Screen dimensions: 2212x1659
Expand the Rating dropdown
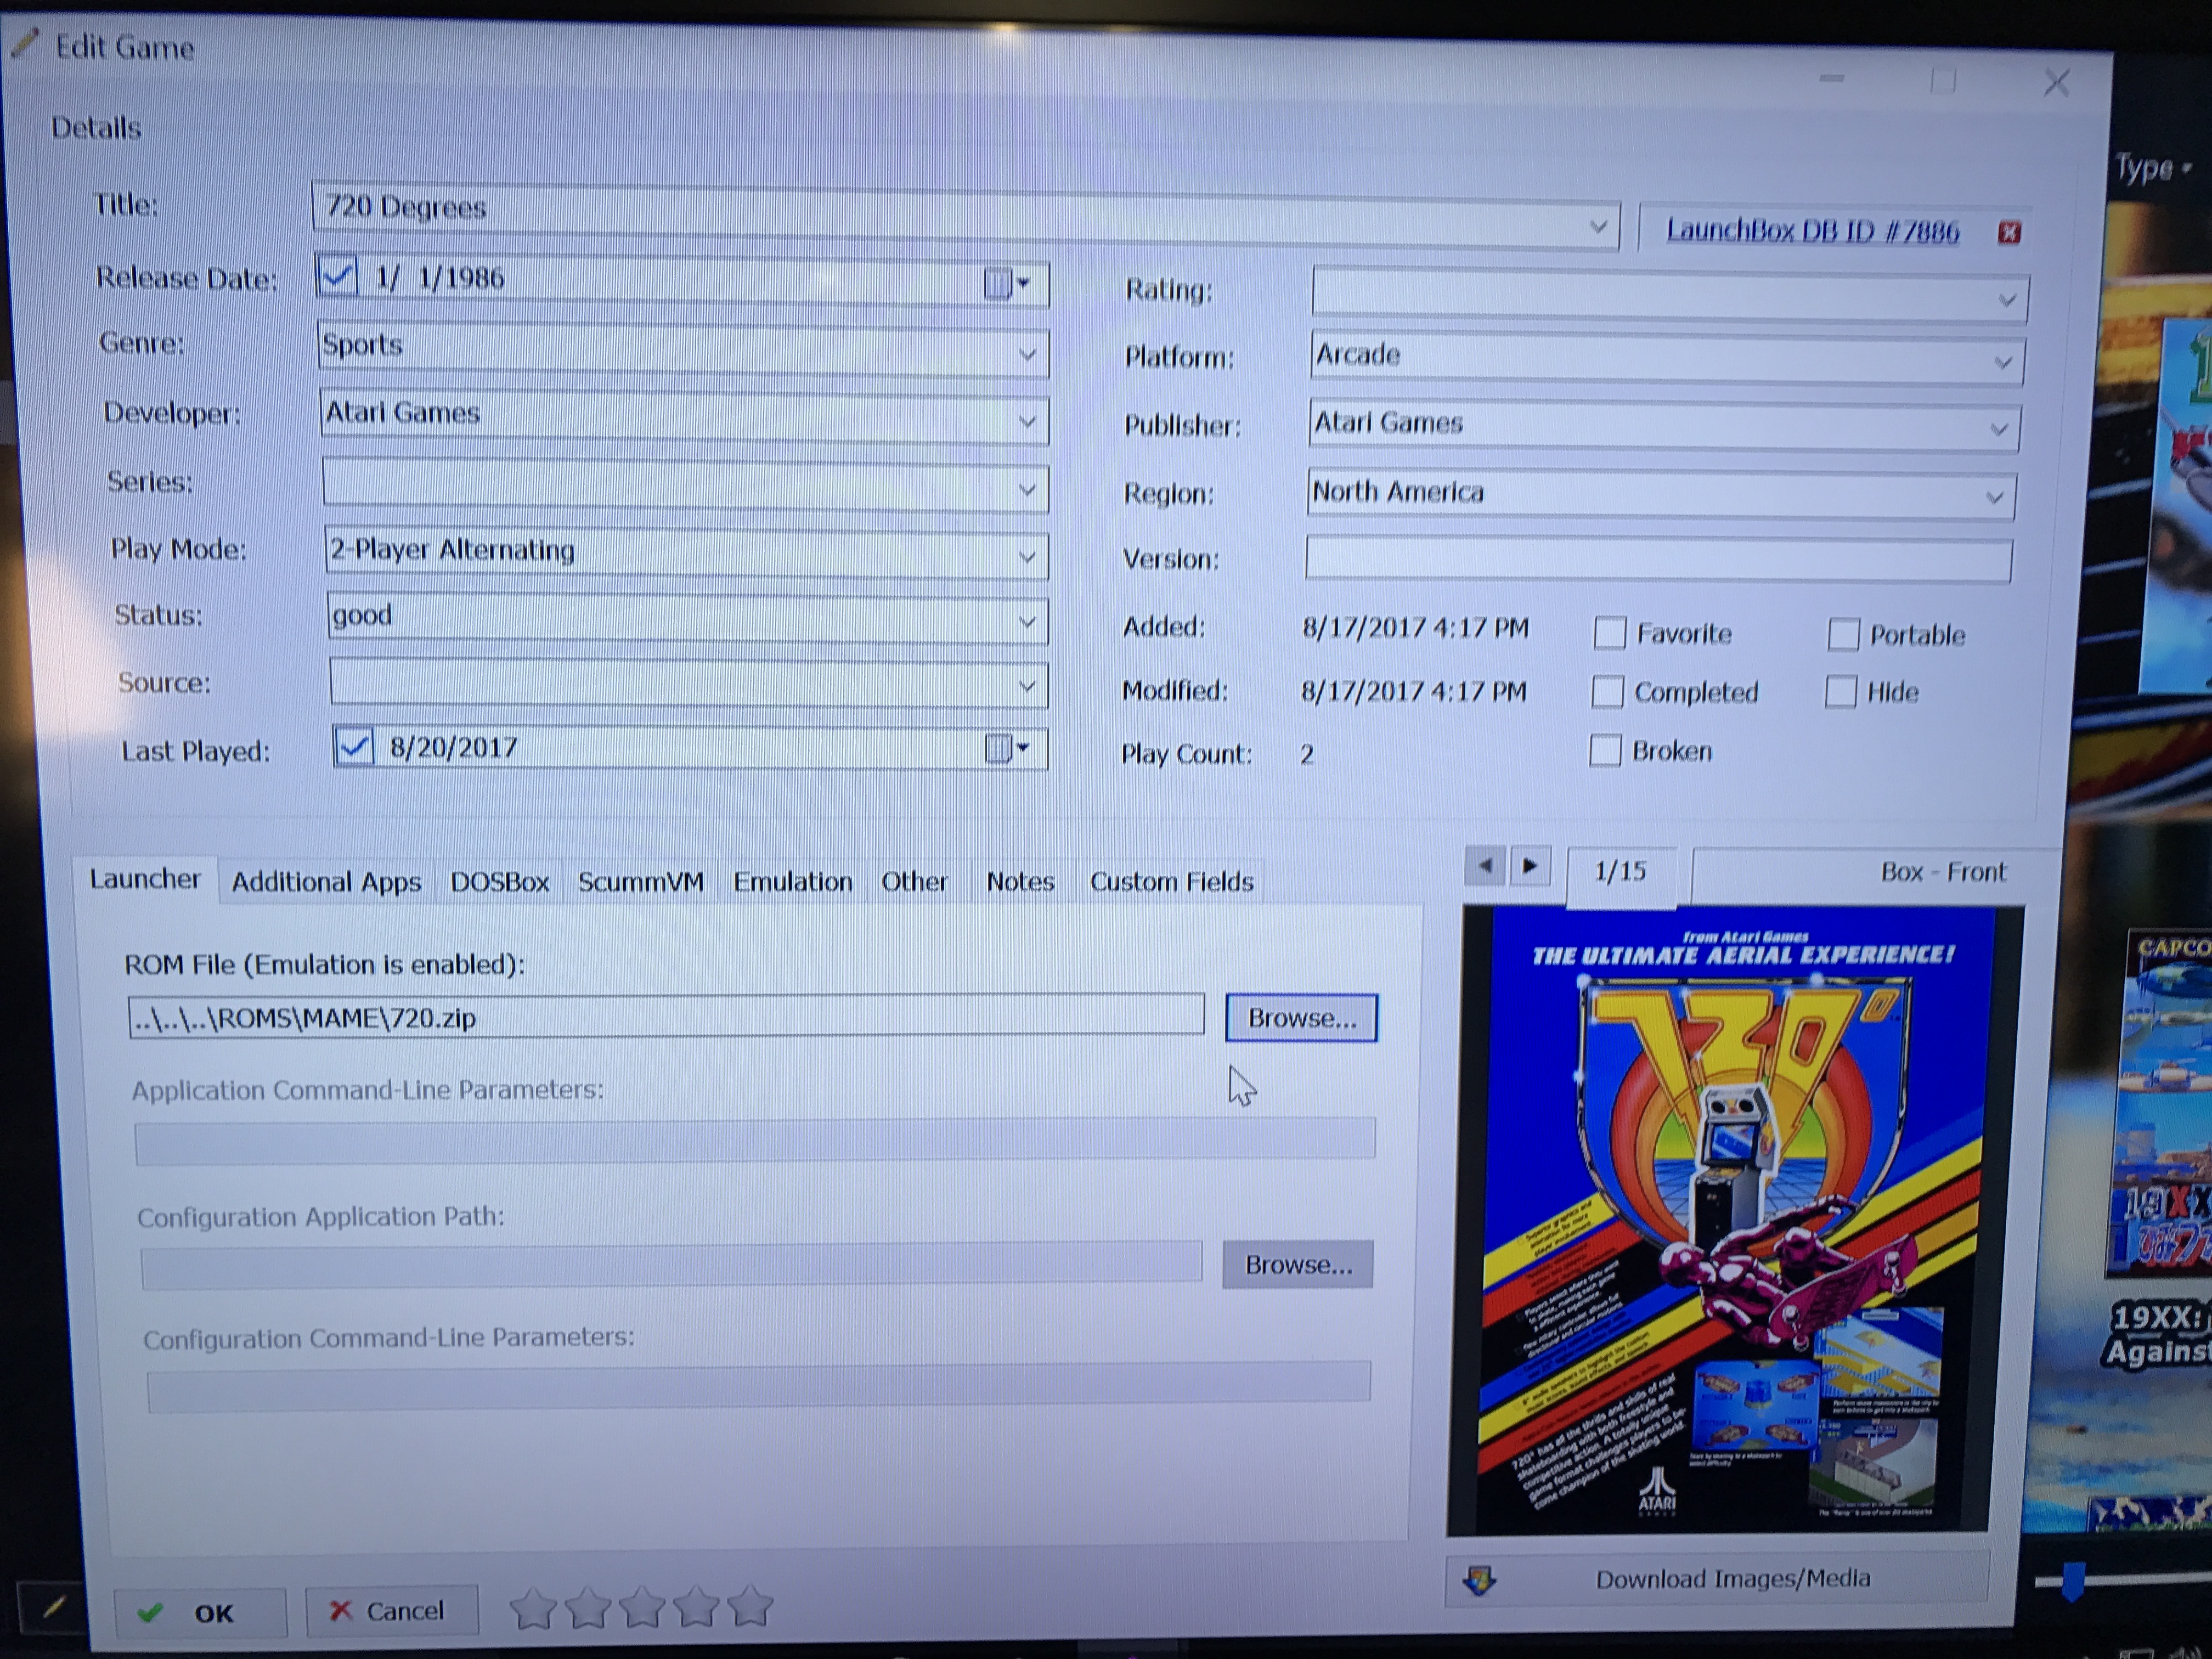coord(2006,301)
